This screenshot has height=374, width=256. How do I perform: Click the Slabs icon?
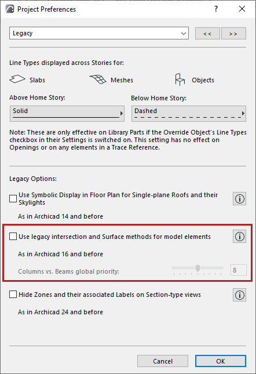click(x=17, y=79)
